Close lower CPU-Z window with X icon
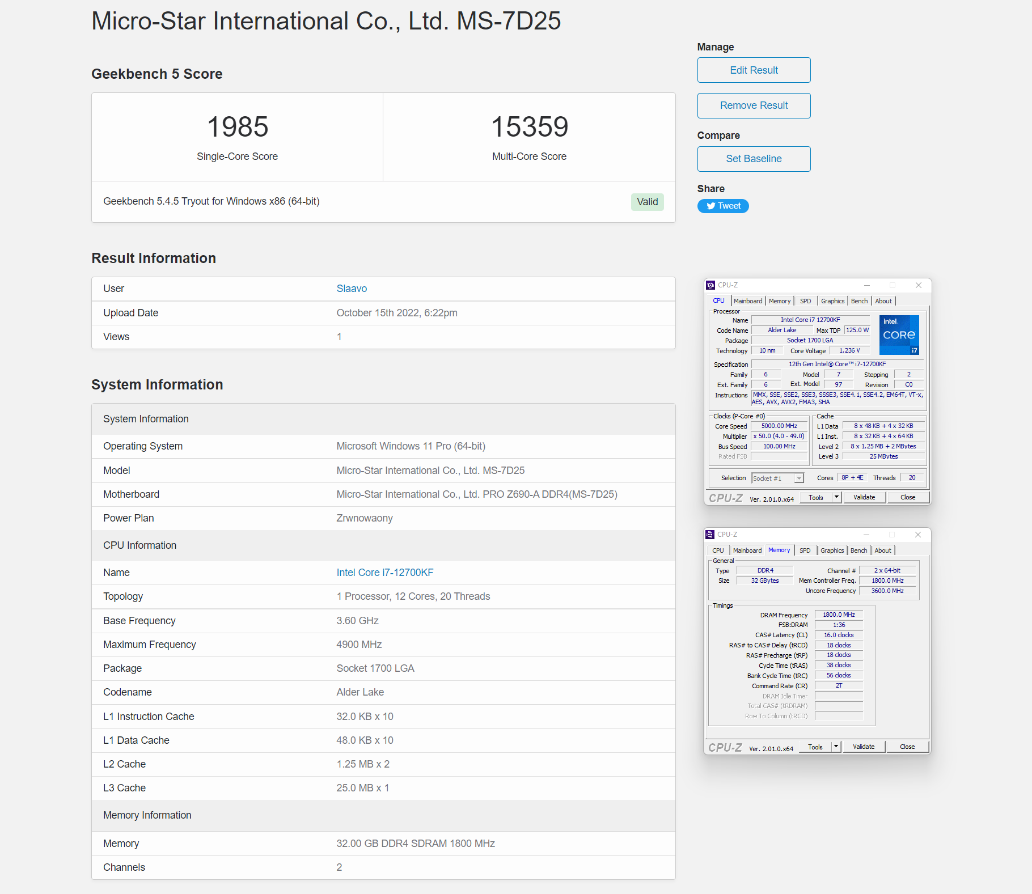Image resolution: width=1032 pixels, height=894 pixels. click(x=918, y=535)
